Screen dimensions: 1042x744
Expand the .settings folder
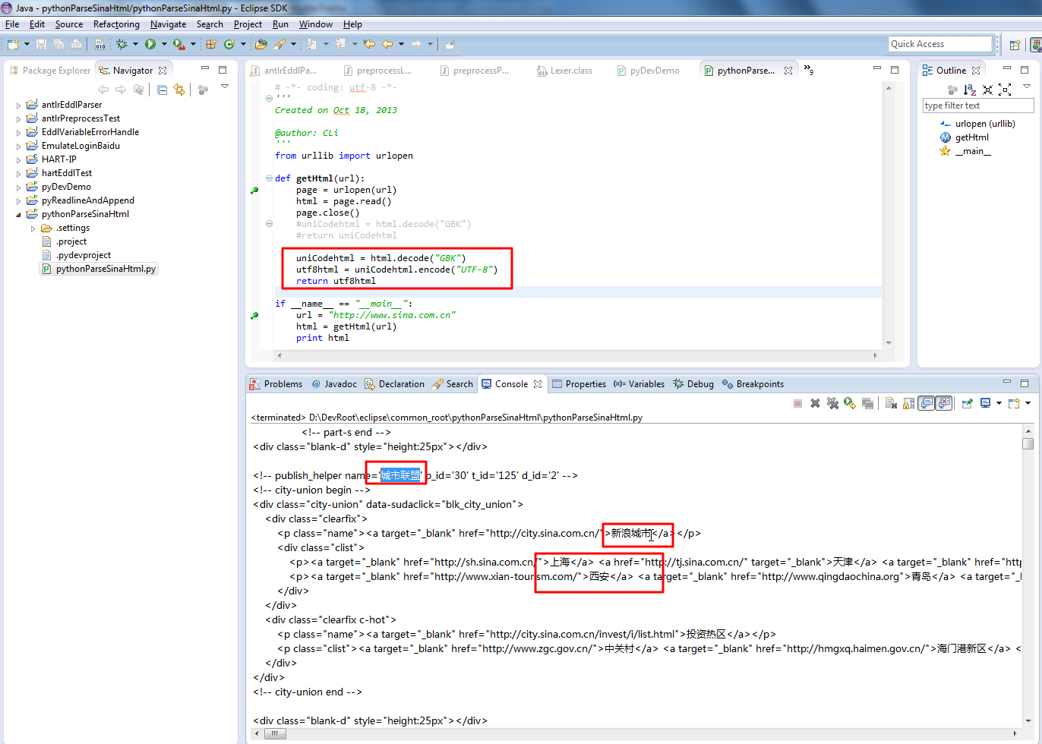(x=33, y=229)
